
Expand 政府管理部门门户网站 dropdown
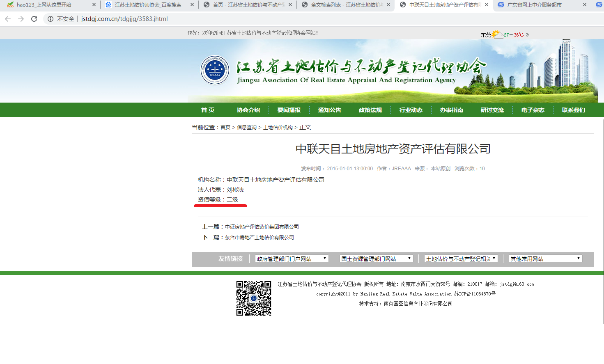[292, 259]
